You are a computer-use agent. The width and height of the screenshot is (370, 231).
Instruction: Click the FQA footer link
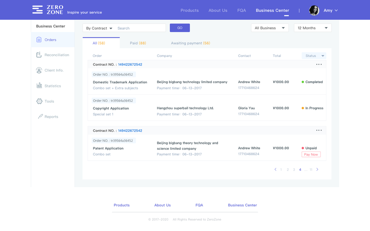click(199, 205)
